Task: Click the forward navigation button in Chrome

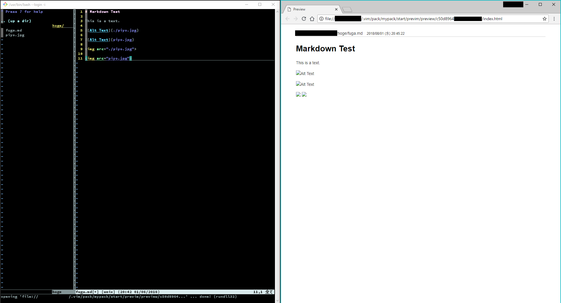Action: [x=296, y=19]
